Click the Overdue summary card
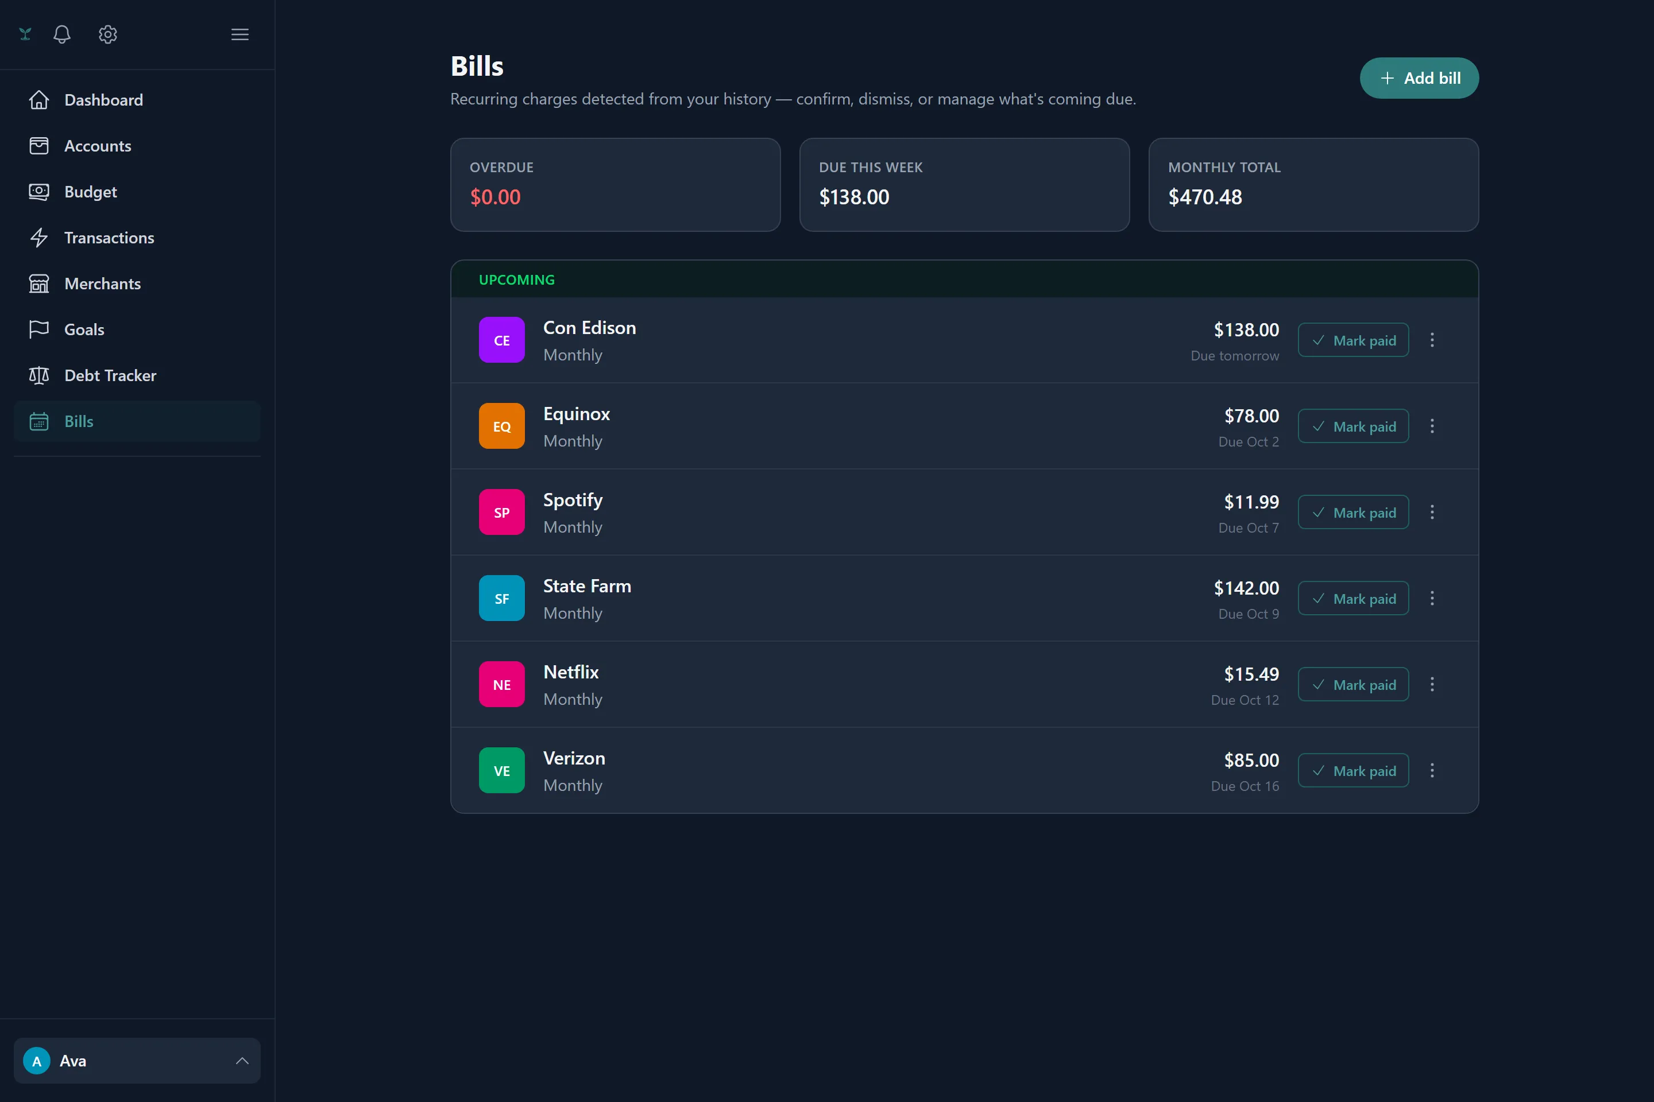Viewport: 1654px width, 1102px height. point(615,185)
